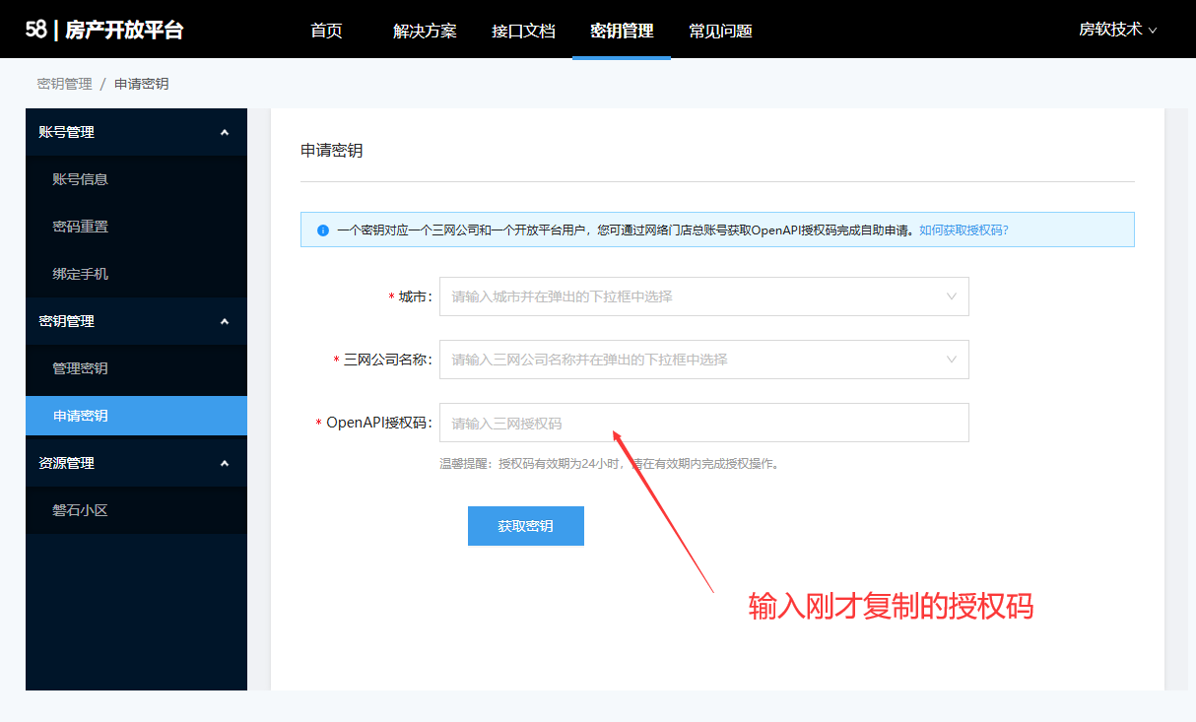The width and height of the screenshot is (1196, 722).
Task: Open 磐石小区 in the sidebar
Action: point(136,510)
